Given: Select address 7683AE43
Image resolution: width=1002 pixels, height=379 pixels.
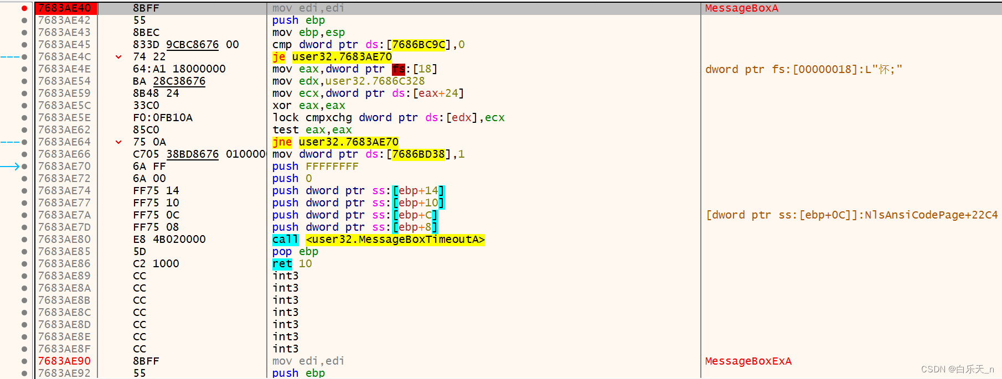Looking at the screenshot, I should pyautogui.click(x=64, y=33).
